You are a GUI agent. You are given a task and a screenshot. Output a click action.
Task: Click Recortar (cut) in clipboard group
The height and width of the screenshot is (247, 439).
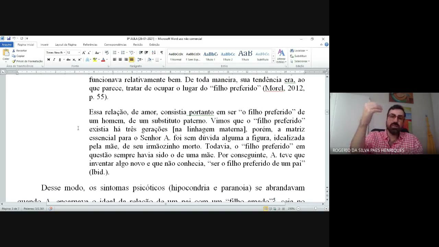(19, 51)
